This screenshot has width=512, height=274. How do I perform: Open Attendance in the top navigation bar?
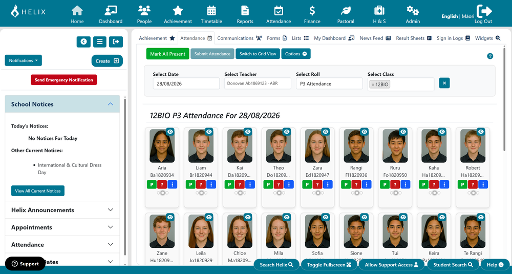(279, 14)
